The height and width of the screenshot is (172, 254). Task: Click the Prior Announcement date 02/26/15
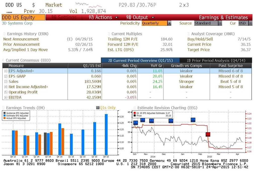point(84,45)
